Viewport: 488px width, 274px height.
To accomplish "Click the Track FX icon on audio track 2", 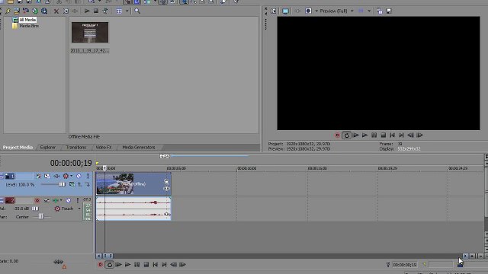I will click(x=56, y=201).
